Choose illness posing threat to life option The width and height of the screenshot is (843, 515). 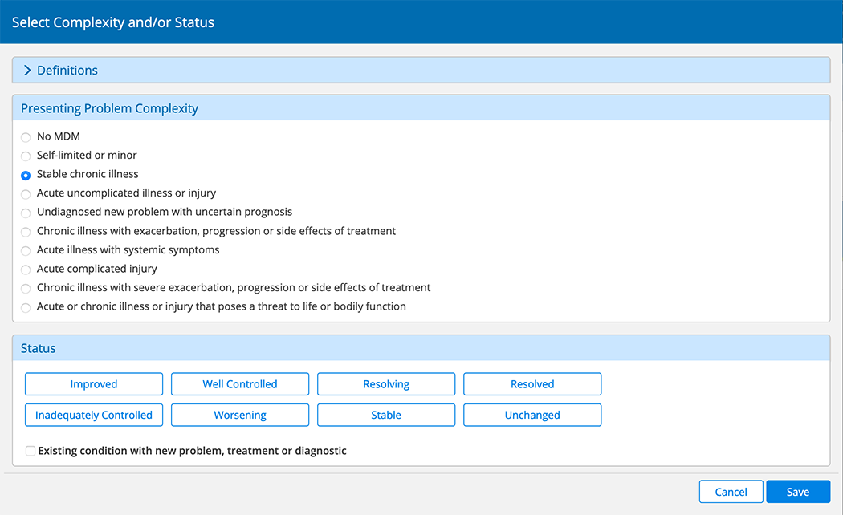click(25, 308)
